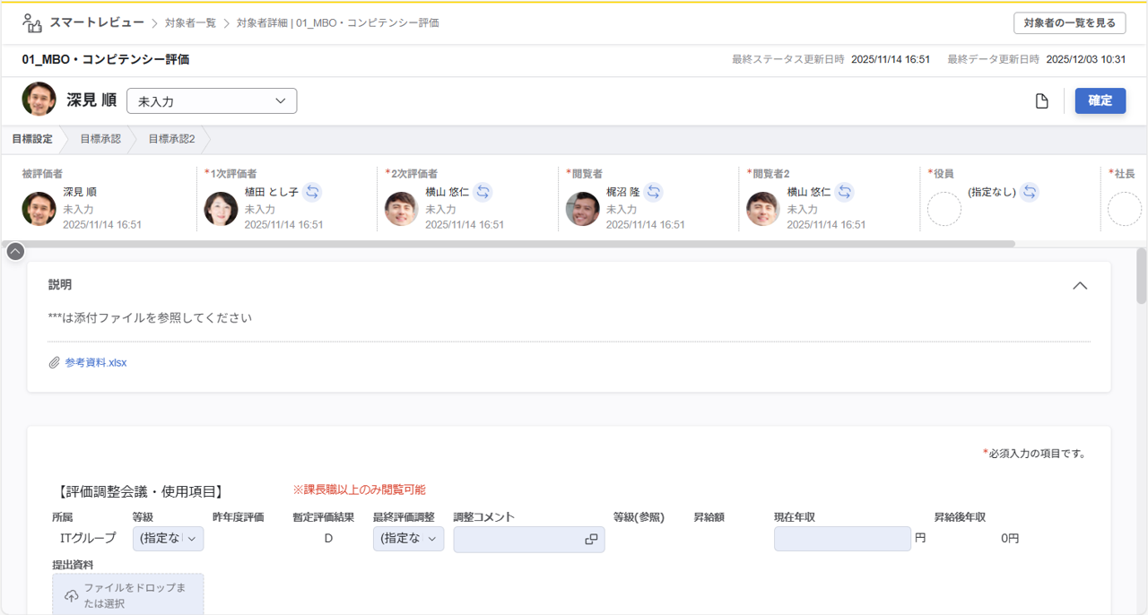Click the expand icon in 調整コメント field
Image resolution: width=1148 pixels, height=615 pixels.
click(x=591, y=539)
